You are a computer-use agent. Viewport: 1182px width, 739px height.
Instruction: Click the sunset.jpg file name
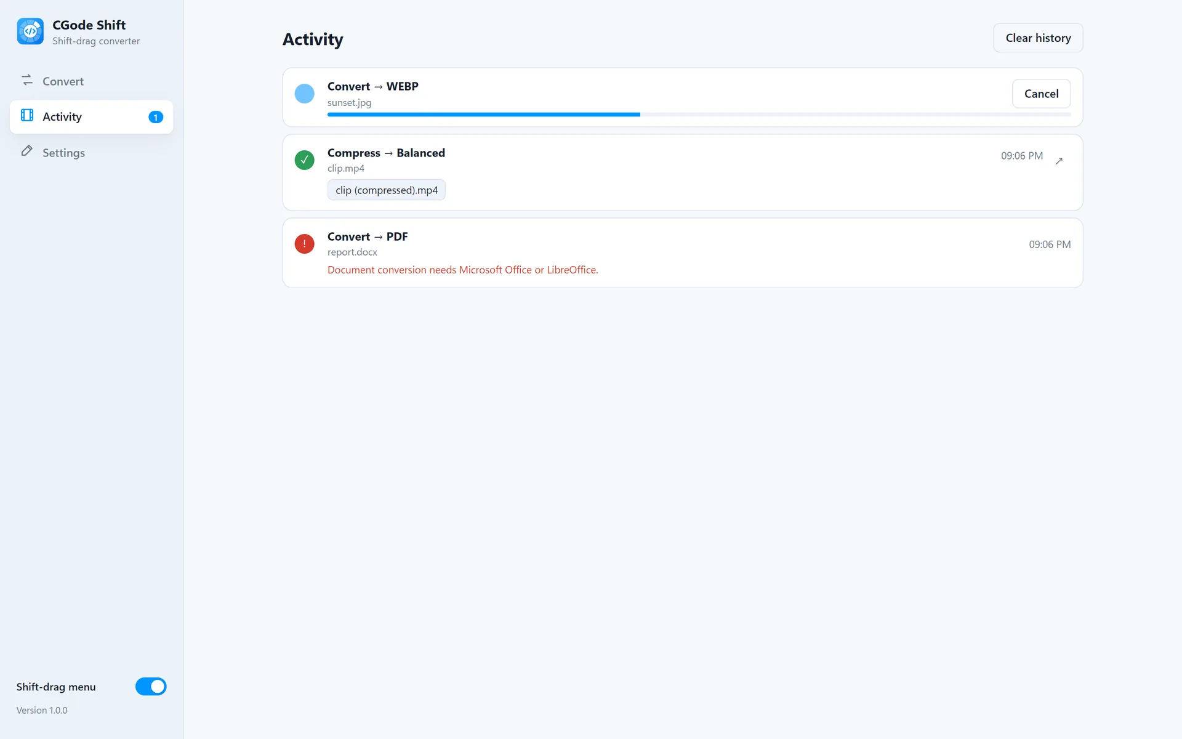[349, 103]
